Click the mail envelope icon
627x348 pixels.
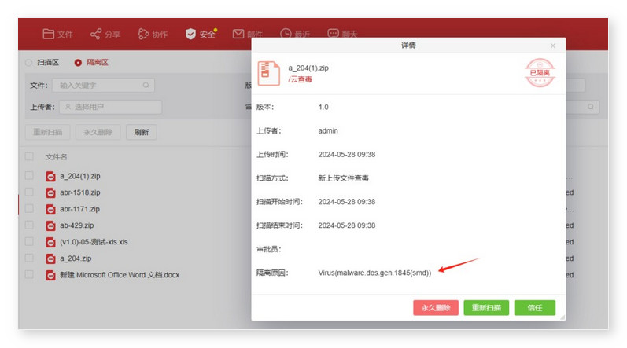(x=238, y=34)
